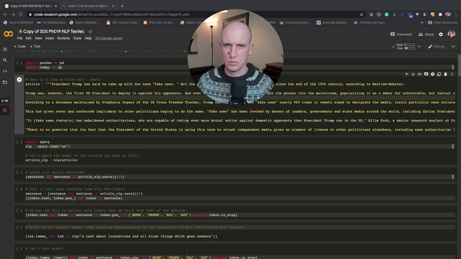Open Colab settings gear
The image size is (461, 259).
tap(441, 35)
